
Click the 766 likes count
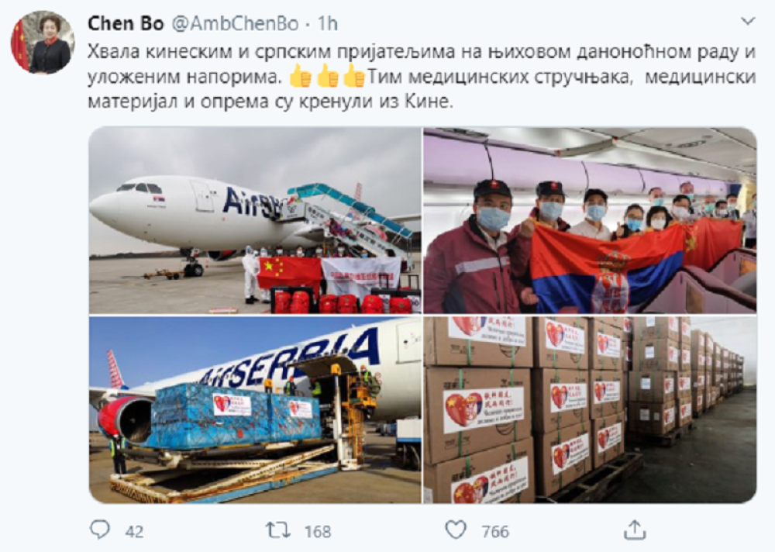(495, 532)
